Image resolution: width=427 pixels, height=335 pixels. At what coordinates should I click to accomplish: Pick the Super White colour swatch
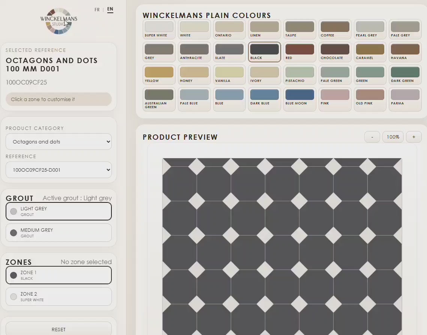coord(159,29)
